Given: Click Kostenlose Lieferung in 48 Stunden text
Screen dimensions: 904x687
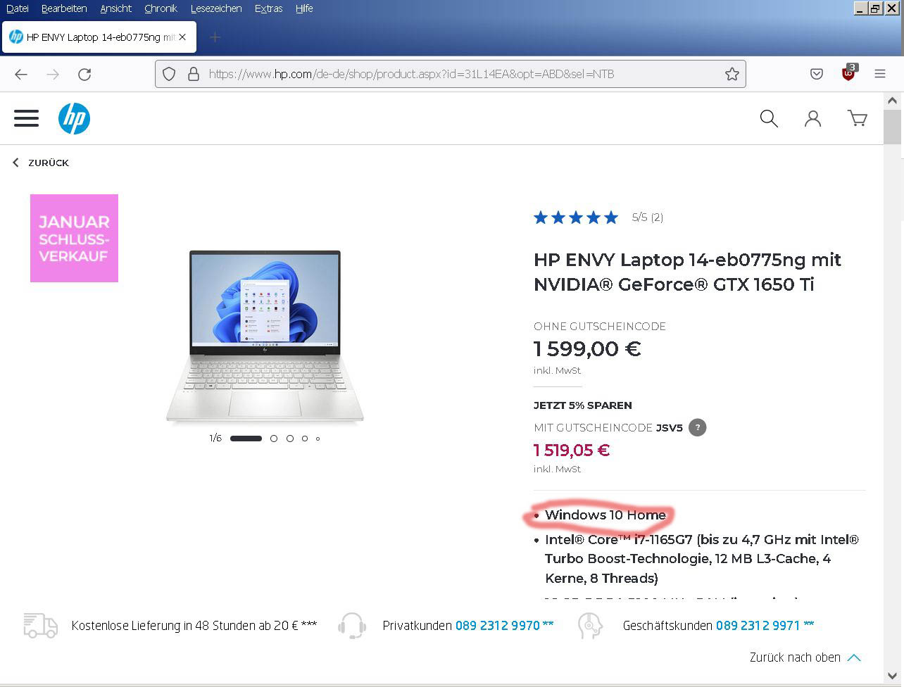Looking at the screenshot, I should pyautogui.click(x=194, y=625).
